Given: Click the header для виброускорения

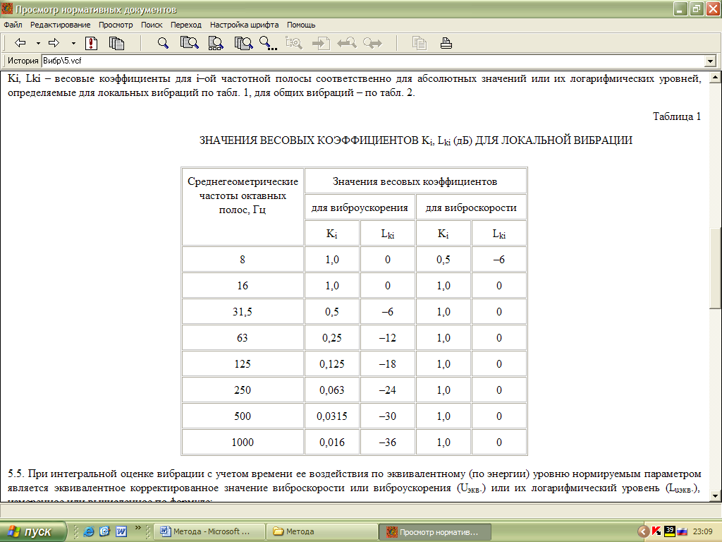Looking at the screenshot, I should pos(360,208).
